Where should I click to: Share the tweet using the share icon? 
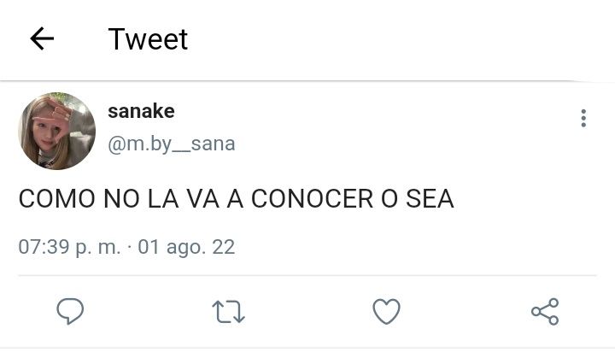pyautogui.click(x=545, y=311)
